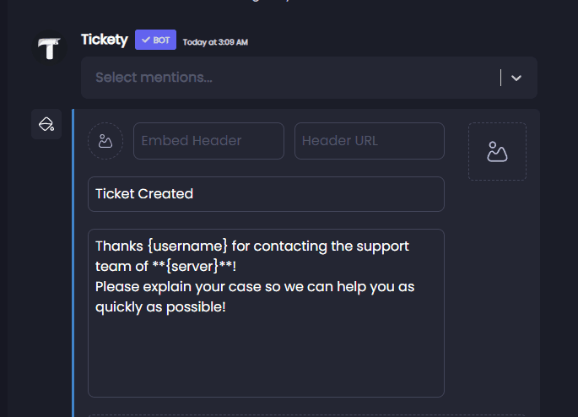Click the circular embed author icon placeholder

[x=105, y=141]
